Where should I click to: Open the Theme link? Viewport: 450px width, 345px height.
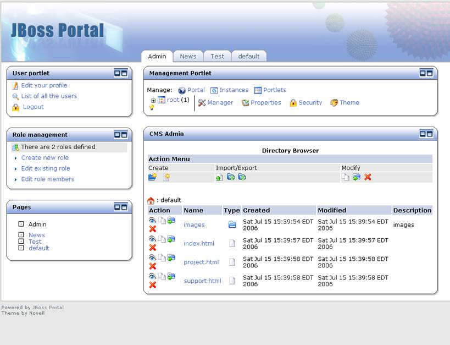pos(349,103)
